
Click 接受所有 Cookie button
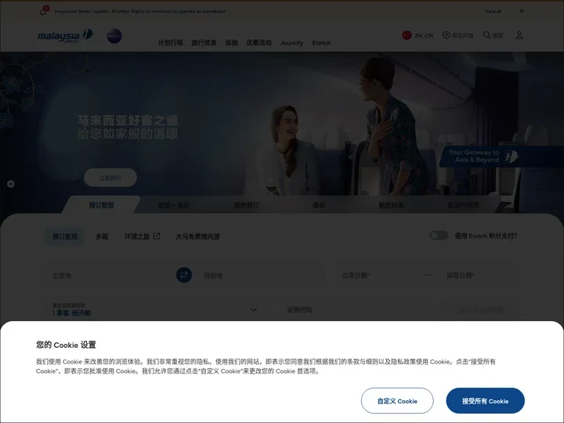tap(485, 401)
